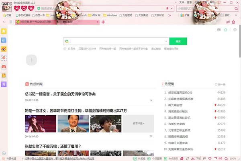The width and height of the screenshot is (241, 161).
Task: Open a new tab with the plus button
Action: [x=103, y=22]
